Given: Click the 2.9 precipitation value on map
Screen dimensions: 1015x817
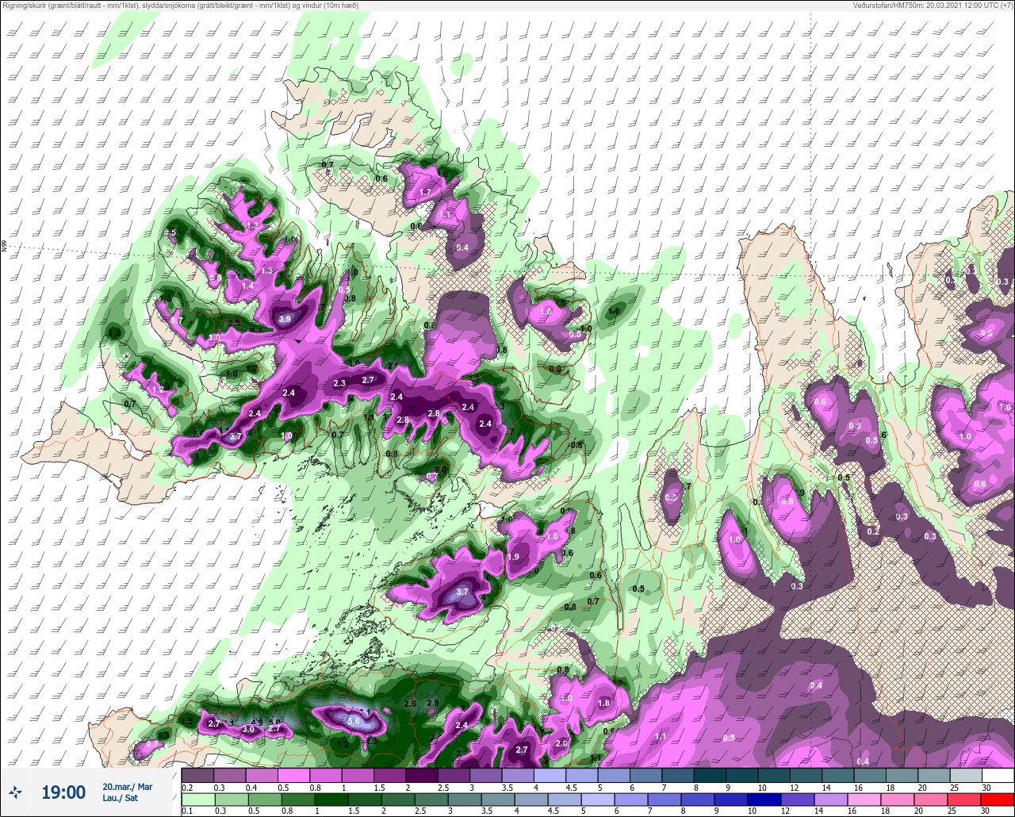Looking at the screenshot, I should 433,704.
